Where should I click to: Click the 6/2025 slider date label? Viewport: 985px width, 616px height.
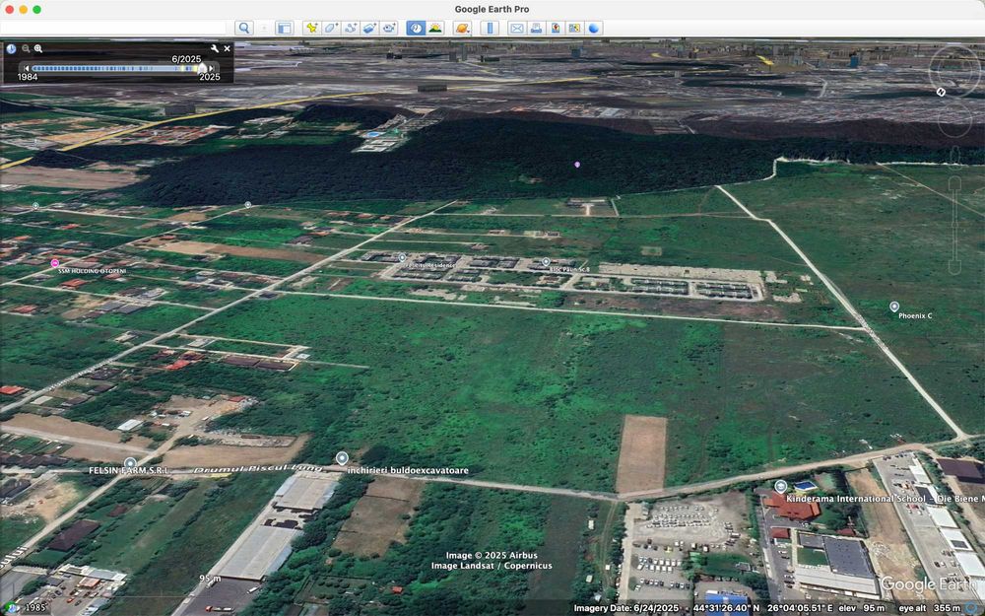pyautogui.click(x=186, y=59)
